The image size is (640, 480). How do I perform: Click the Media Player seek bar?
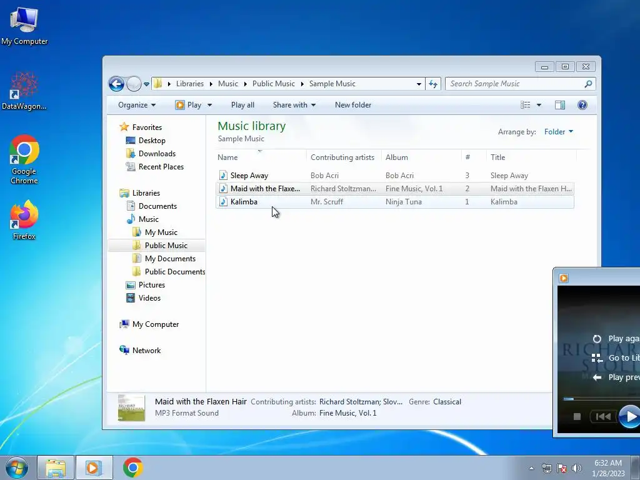(x=602, y=399)
